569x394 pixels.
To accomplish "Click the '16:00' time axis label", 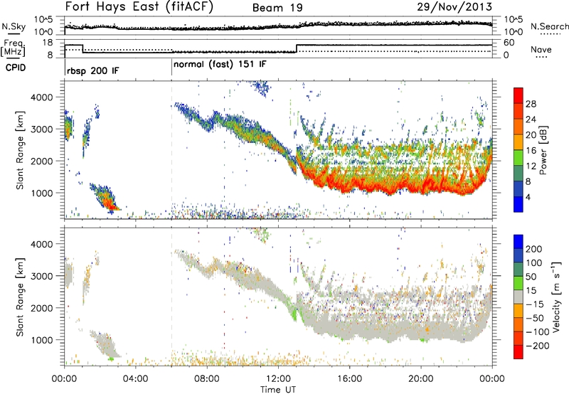I will [349, 379].
